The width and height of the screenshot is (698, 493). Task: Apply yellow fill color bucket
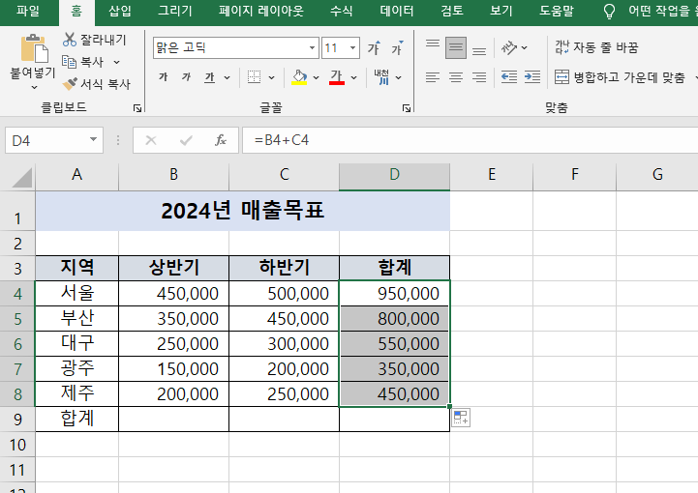[299, 77]
